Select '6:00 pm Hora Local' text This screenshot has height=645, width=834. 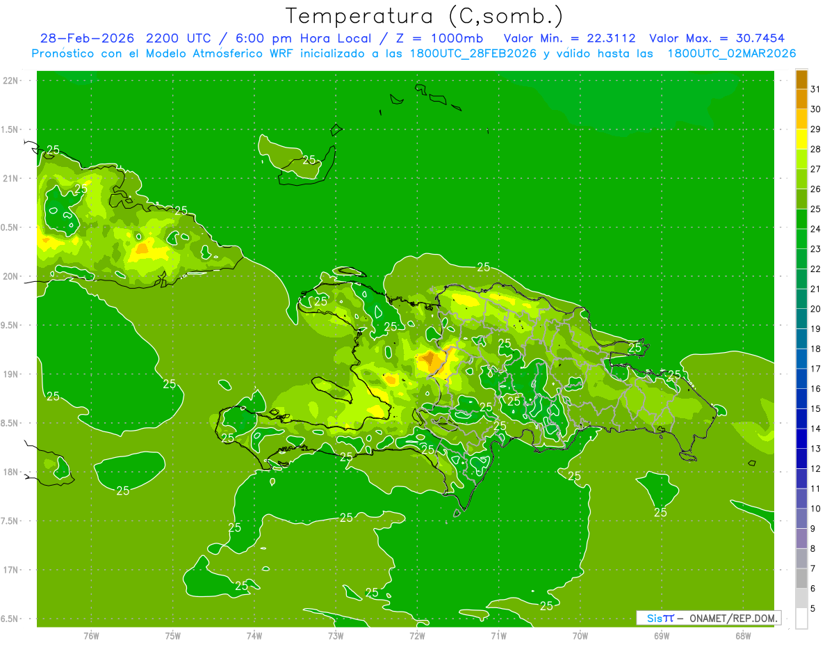304,38
